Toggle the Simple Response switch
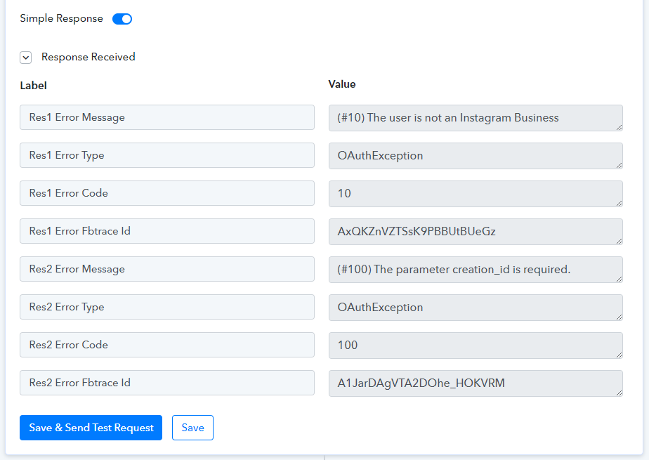649x460 pixels. point(122,19)
